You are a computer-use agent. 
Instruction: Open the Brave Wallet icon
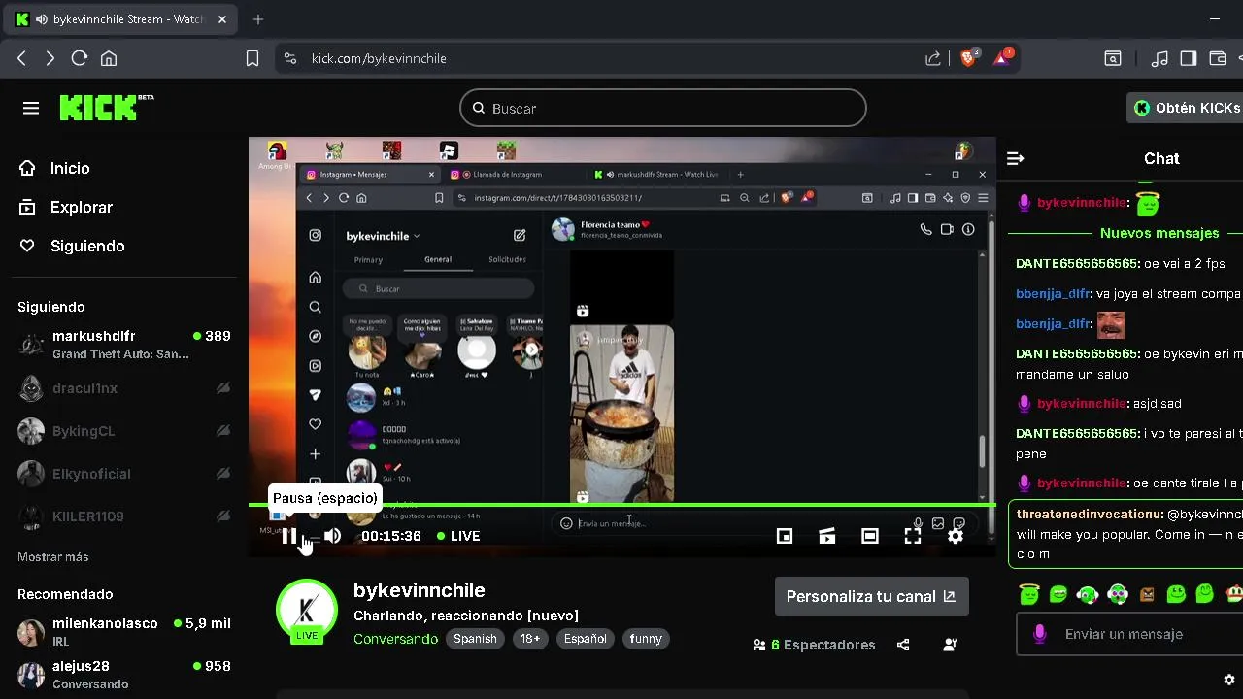coord(1218,58)
